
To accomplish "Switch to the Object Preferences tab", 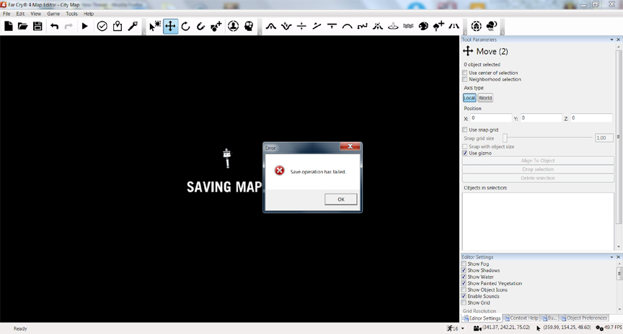I will (583, 318).
